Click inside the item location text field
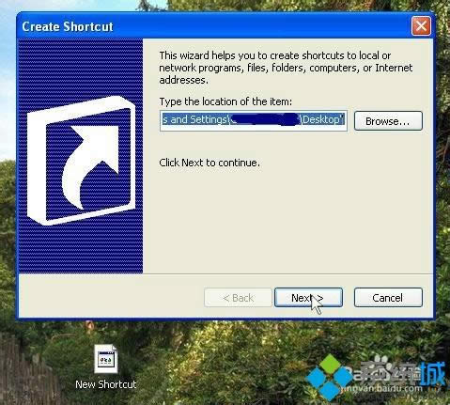This screenshot has width=450, height=405. point(254,120)
